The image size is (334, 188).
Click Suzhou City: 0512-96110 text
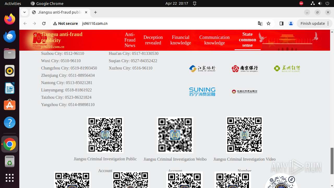pyautogui.click(x=63, y=54)
